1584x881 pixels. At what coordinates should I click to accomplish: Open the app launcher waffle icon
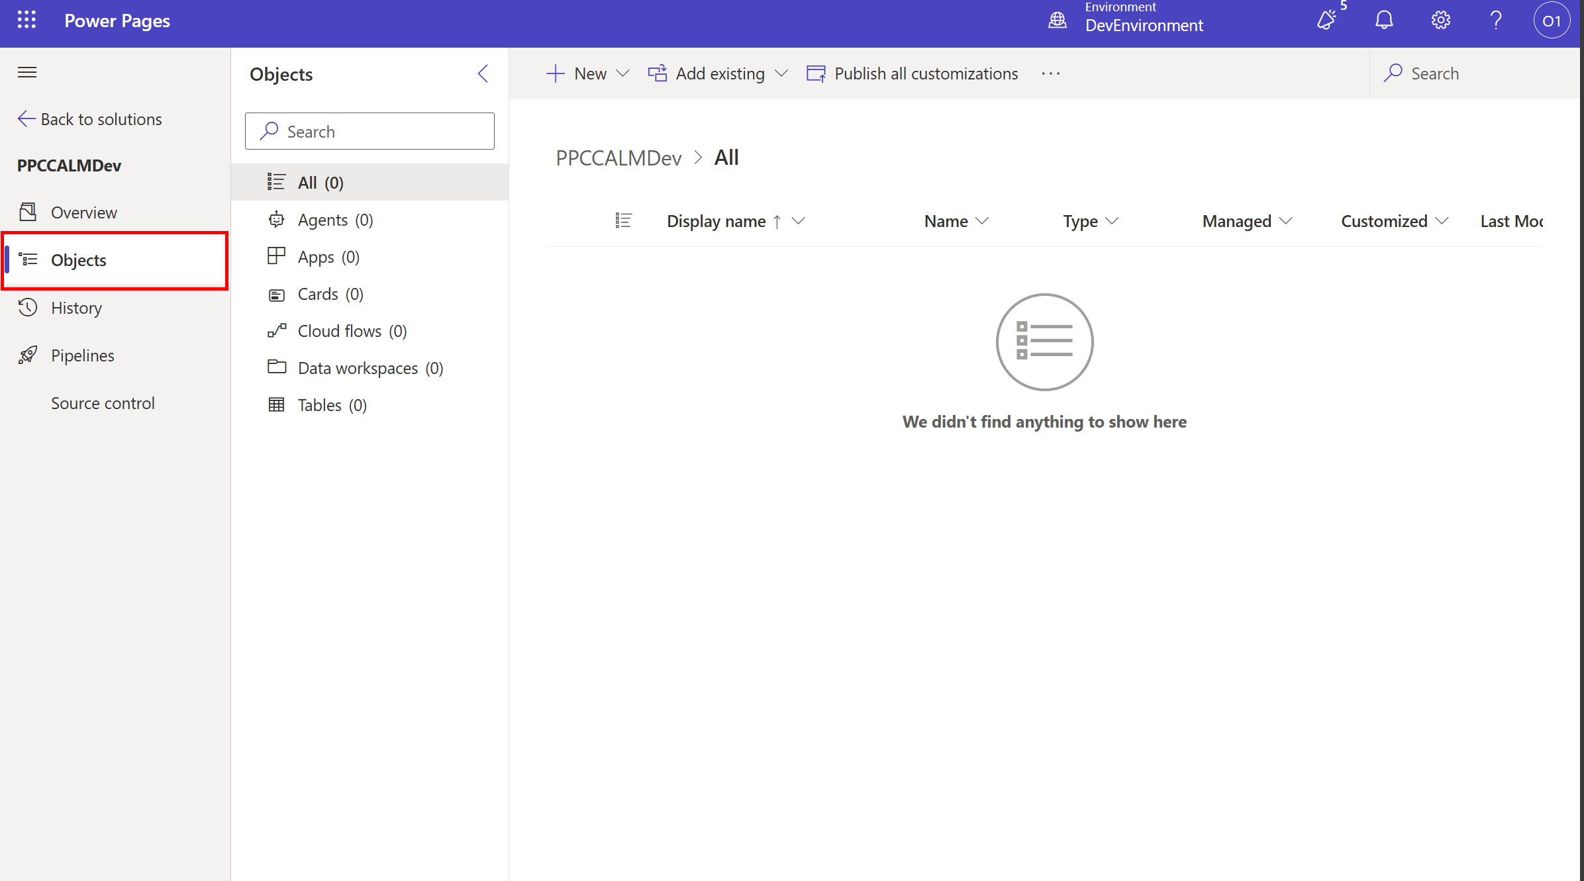click(x=26, y=21)
